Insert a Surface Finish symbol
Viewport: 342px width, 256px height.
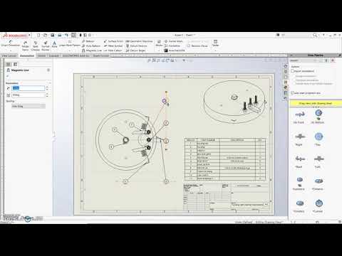(113, 41)
